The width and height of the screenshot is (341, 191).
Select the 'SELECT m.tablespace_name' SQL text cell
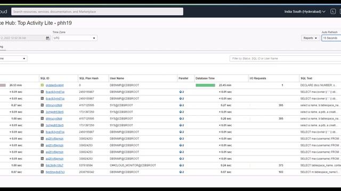[319, 172]
